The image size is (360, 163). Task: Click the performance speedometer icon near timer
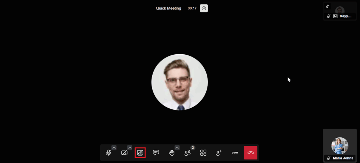[204, 8]
